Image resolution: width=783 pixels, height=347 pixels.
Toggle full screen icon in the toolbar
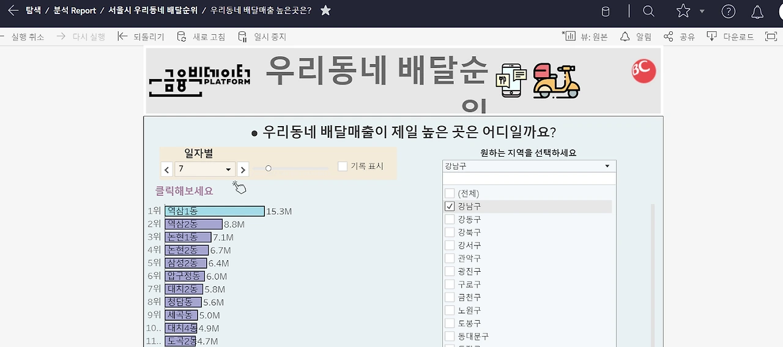point(771,37)
